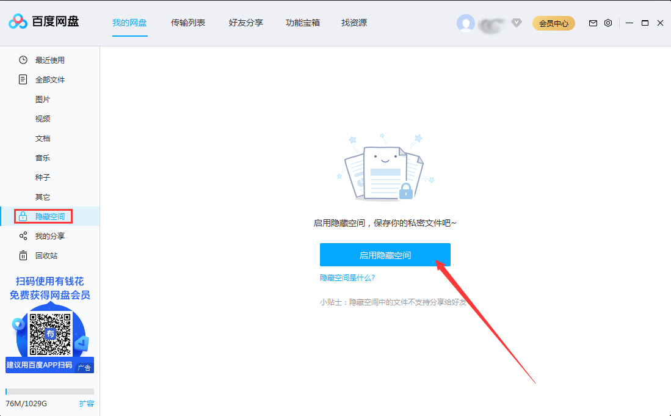Open the settings gear icon
Viewport: 671px width, 416px height.
tap(608, 23)
